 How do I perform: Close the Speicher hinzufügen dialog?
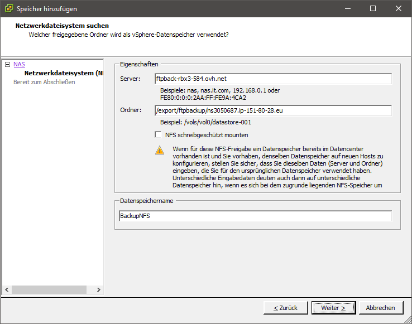coord(398,9)
